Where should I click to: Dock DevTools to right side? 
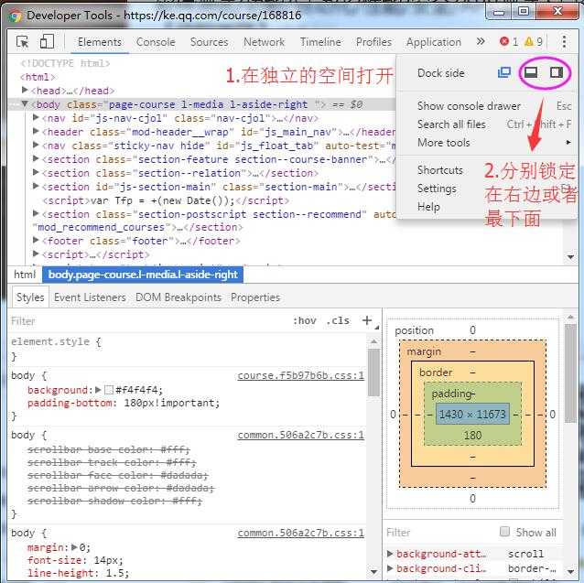coord(557,72)
